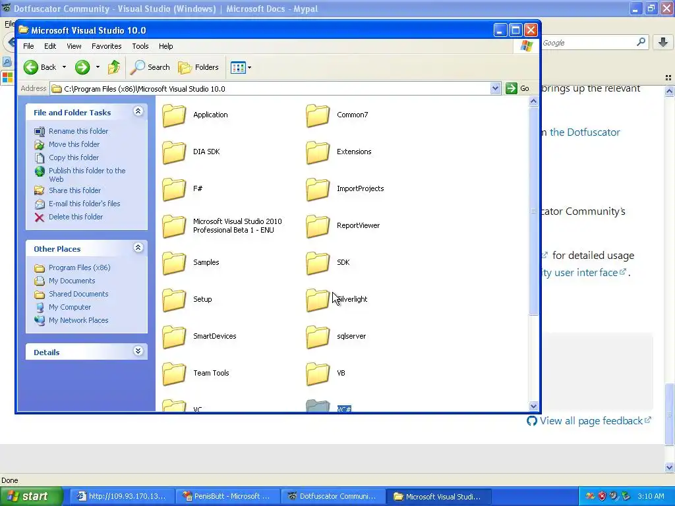Select the Setup folder icon

[x=174, y=300]
